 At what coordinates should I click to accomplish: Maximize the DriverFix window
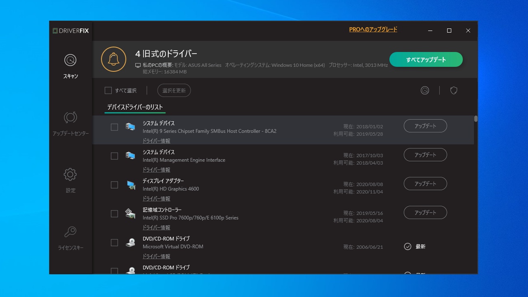(x=449, y=31)
